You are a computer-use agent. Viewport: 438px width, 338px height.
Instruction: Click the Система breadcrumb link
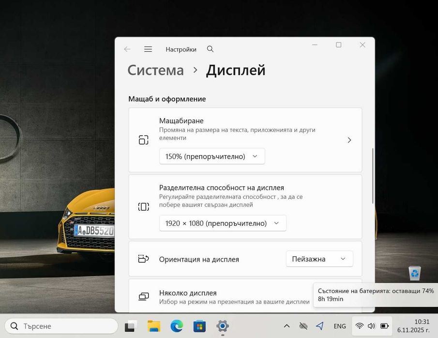(x=155, y=70)
